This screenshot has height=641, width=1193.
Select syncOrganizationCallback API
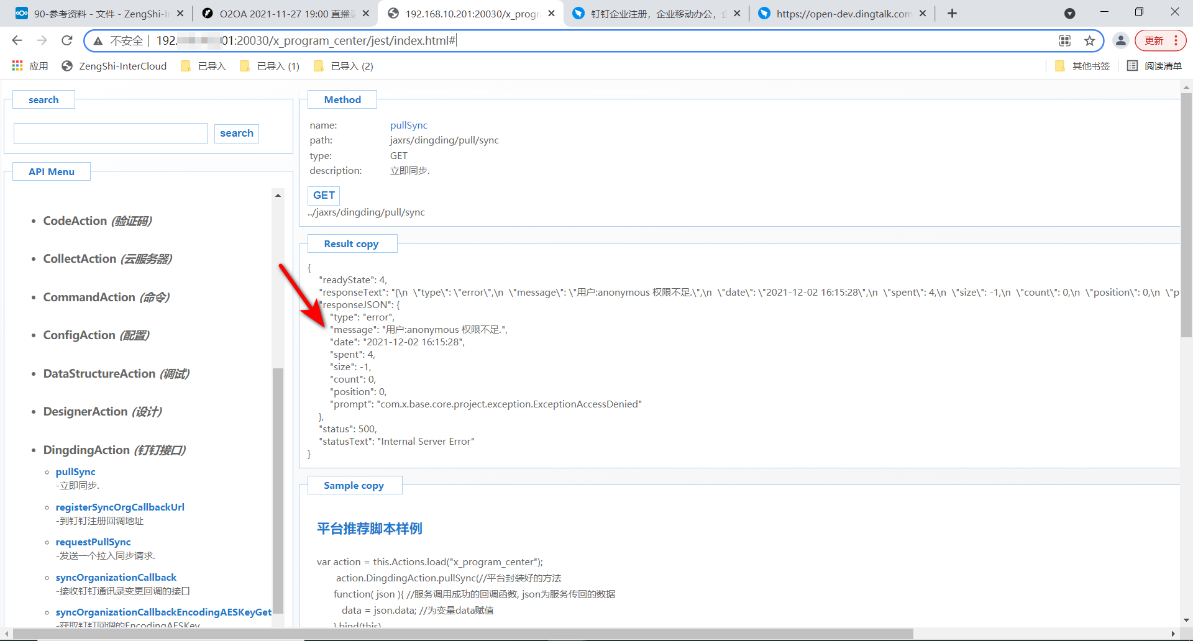116,578
